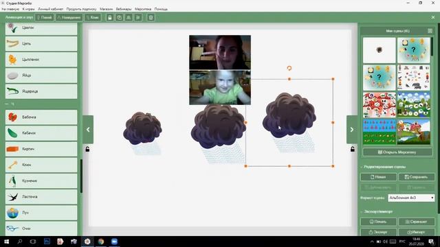Click the rotate handle above selected cloud

pos(289,68)
